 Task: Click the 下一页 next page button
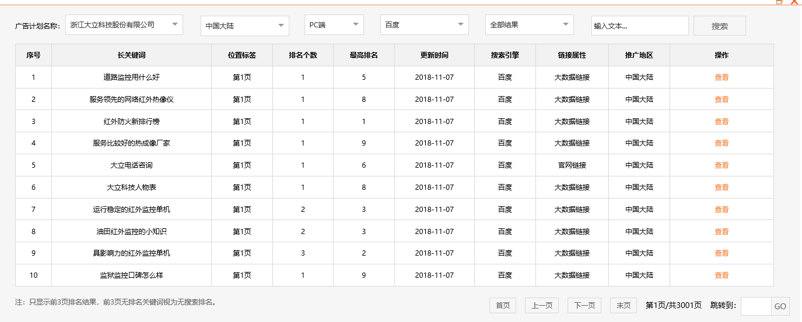[584, 305]
